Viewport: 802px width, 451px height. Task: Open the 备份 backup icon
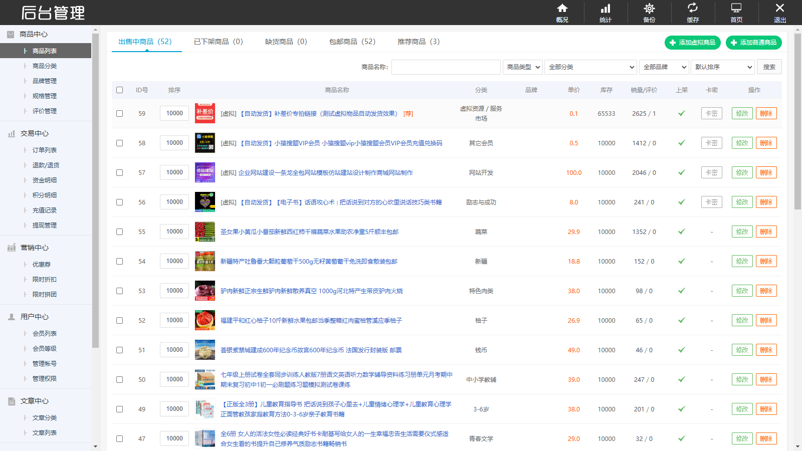coord(649,13)
